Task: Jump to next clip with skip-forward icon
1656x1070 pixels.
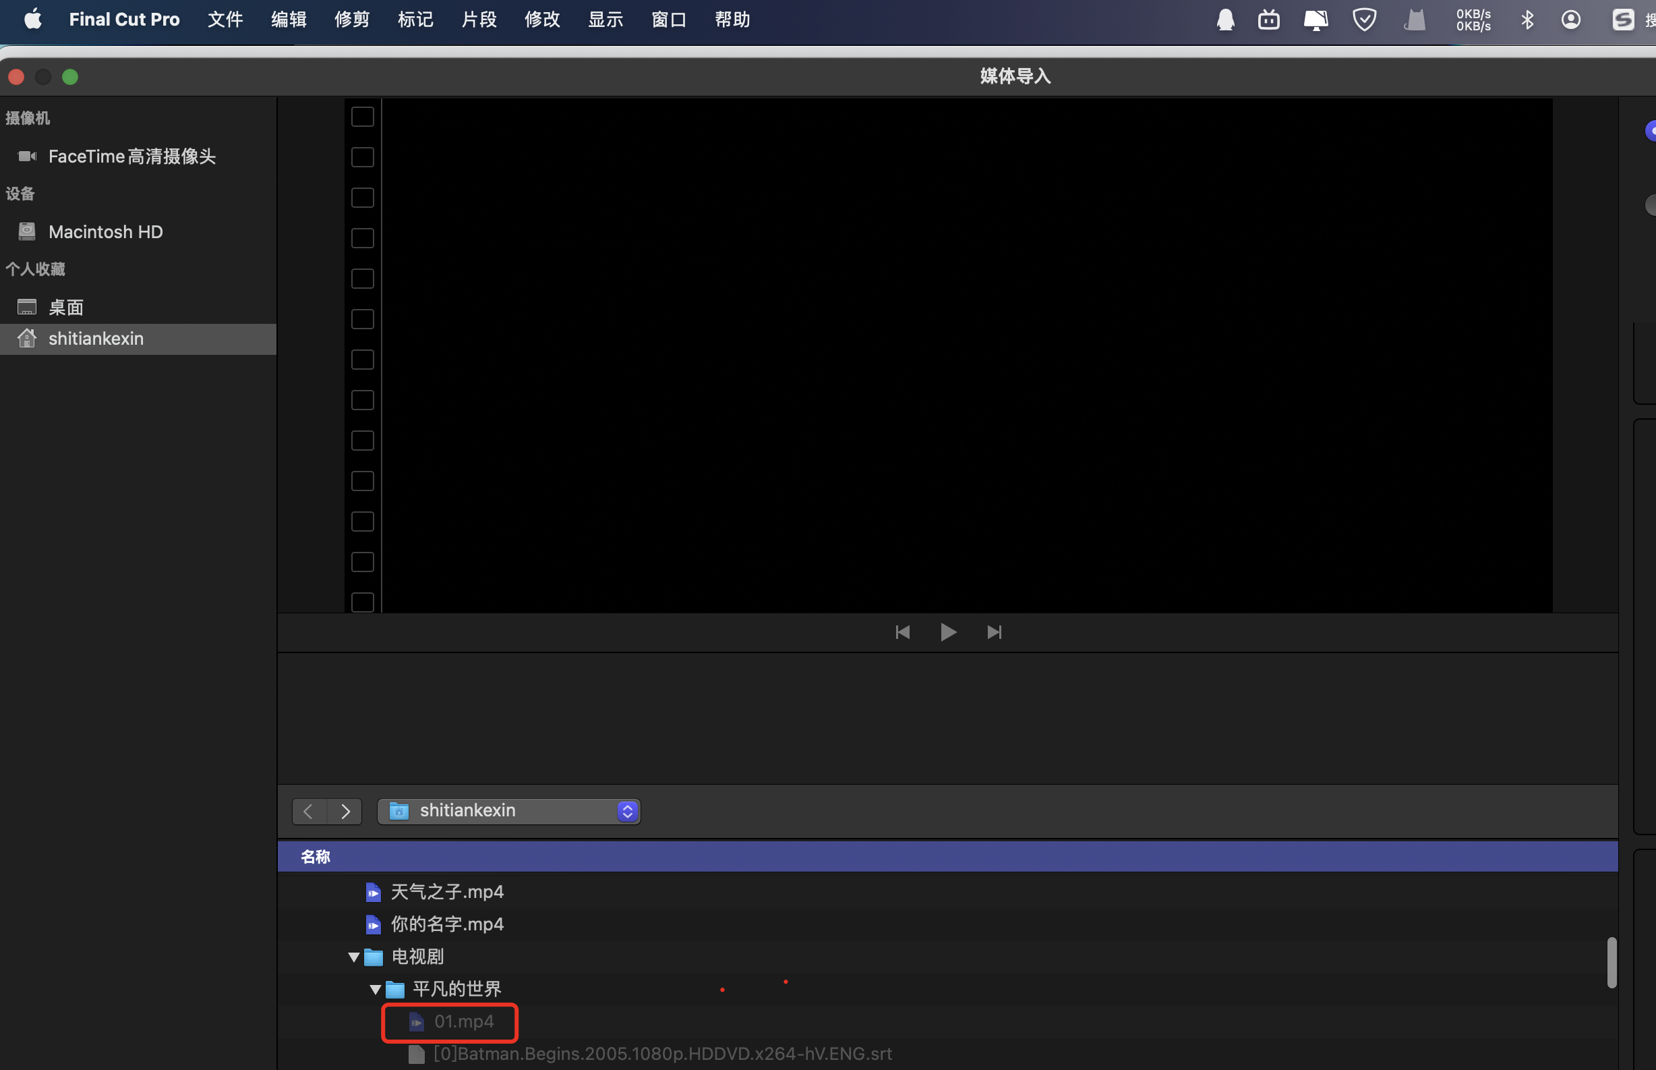Action: (994, 632)
